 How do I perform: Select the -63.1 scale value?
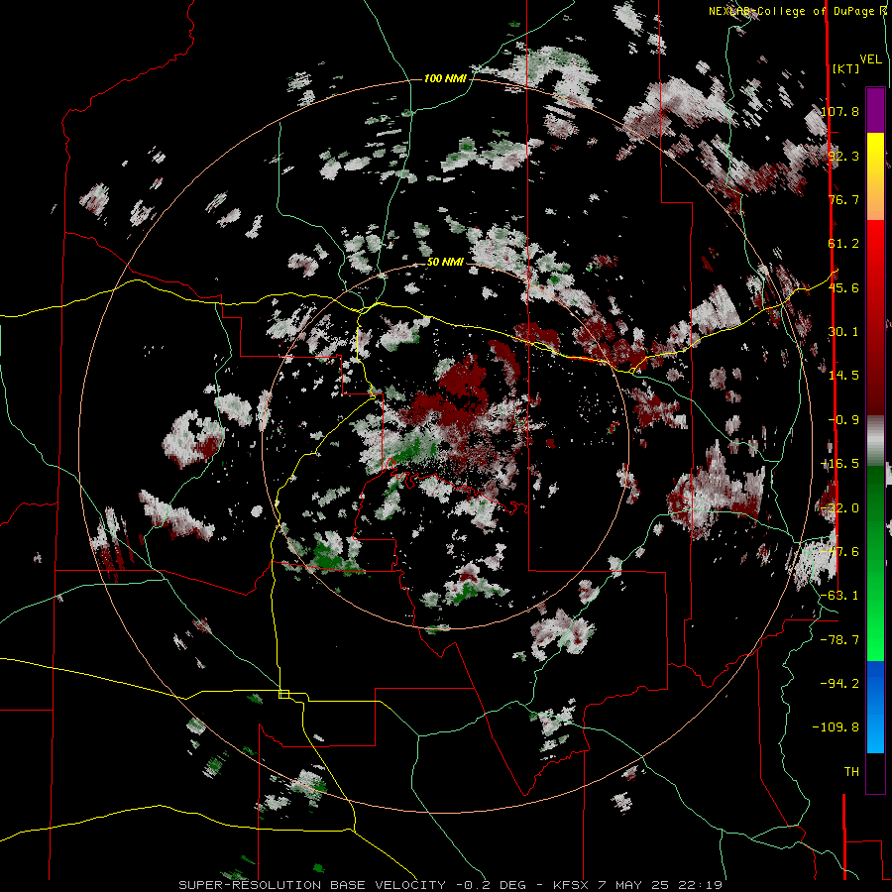click(x=839, y=596)
